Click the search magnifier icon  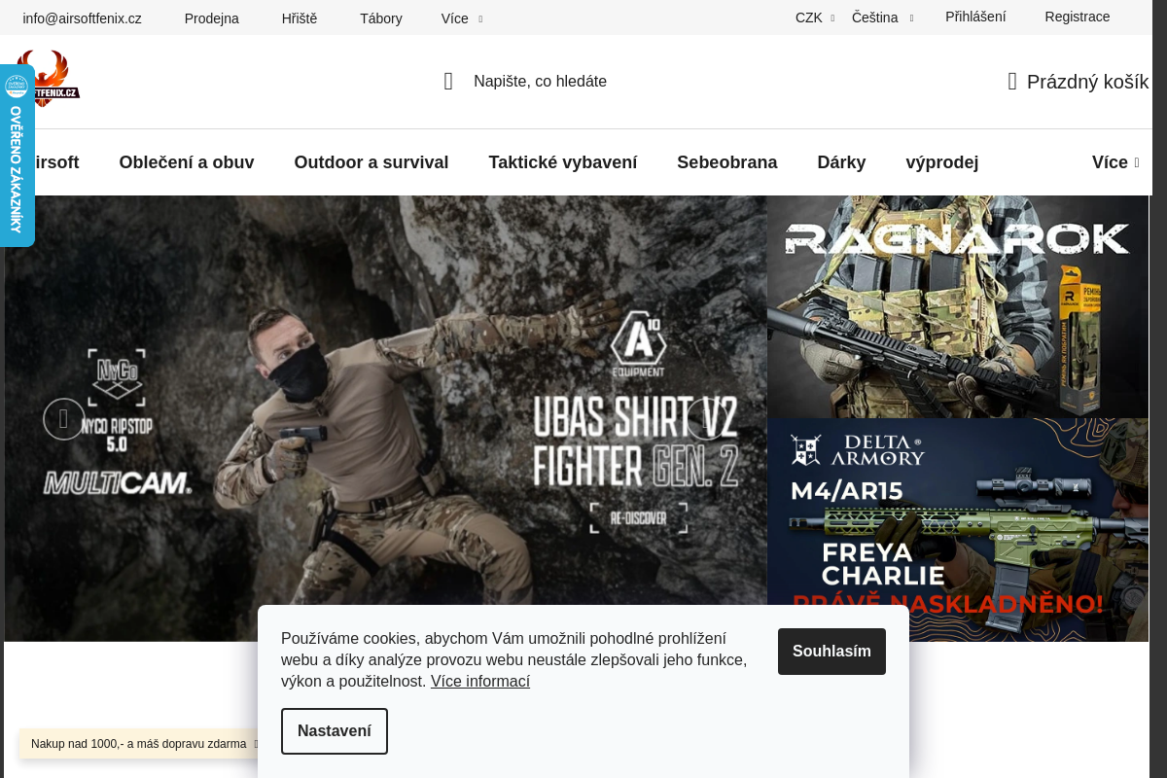click(x=448, y=82)
